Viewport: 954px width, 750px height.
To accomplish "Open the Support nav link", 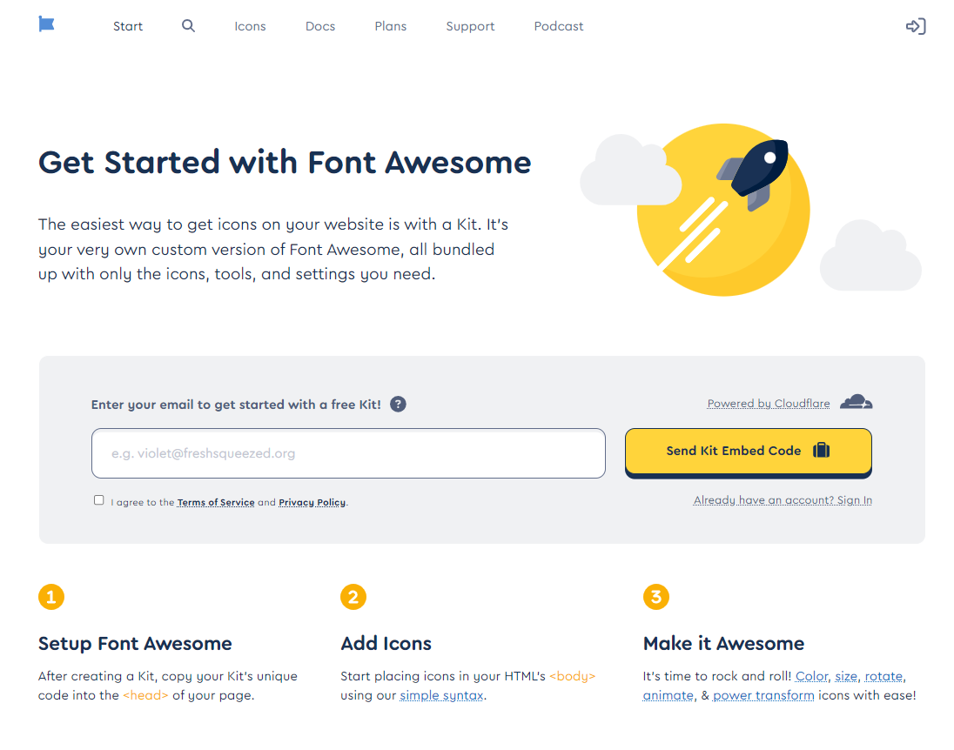I will [470, 26].
